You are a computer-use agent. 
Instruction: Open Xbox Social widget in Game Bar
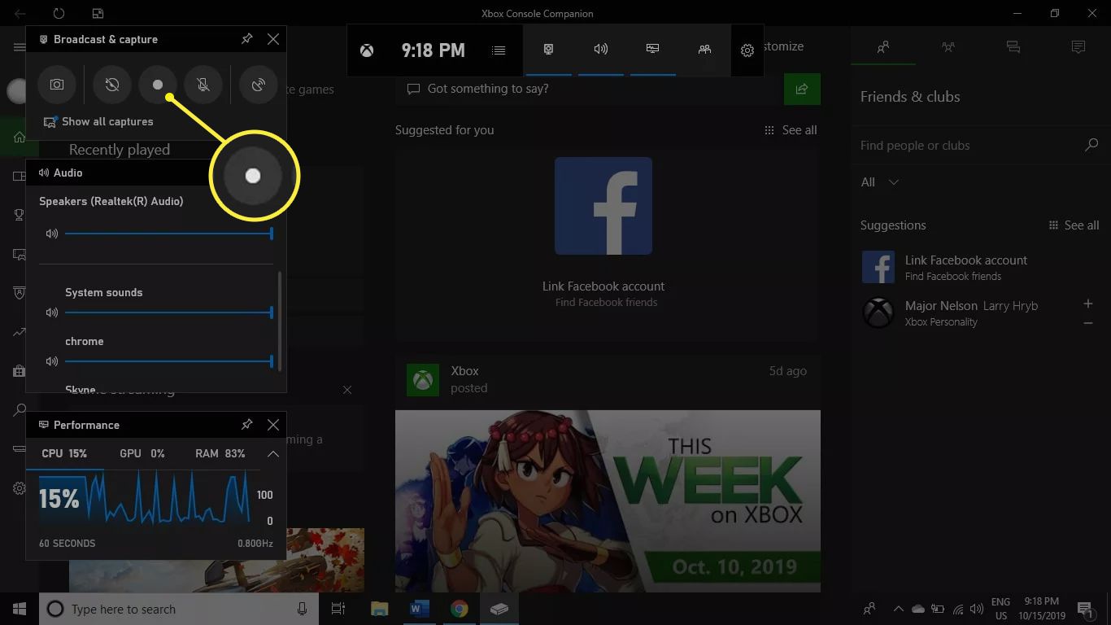(x=704, y=50)
